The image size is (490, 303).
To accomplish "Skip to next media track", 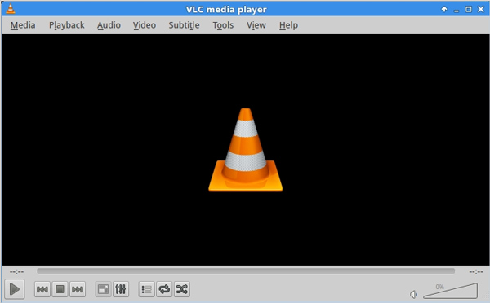I will coord(78,289).
